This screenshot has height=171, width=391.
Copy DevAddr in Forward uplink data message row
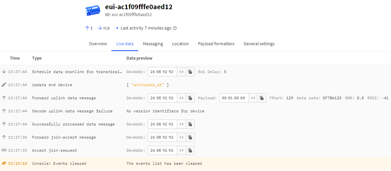[190, 98]
